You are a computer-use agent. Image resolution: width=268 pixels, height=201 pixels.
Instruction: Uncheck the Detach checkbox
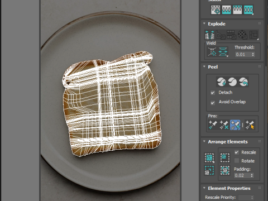point(213,93)
